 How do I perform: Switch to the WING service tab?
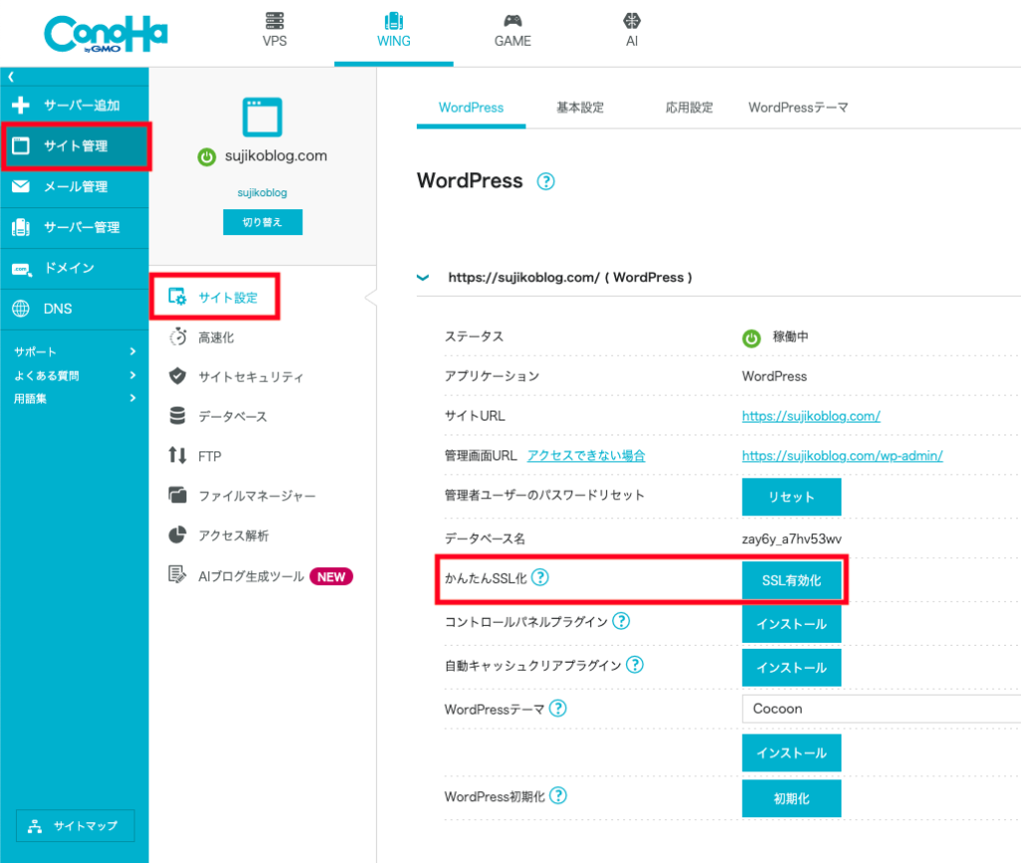(x=394, y=31)
